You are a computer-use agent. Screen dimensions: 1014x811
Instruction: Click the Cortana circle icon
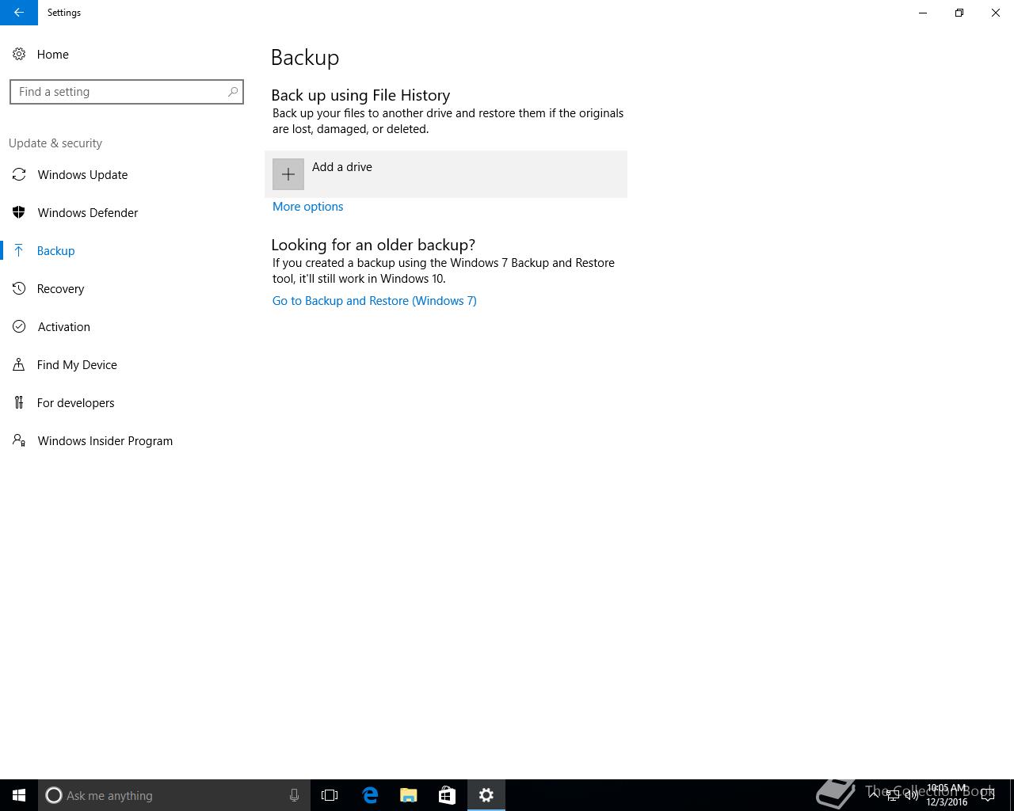pyautogui.click(x=54, y=795)
